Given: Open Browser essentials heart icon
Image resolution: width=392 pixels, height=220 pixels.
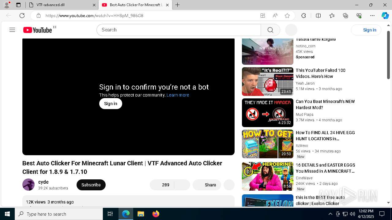Looking at the screenshot, I should tap(359, 16).
